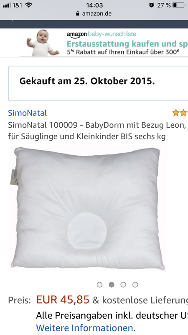Tap the Gekauft am 25. Oktober 2015 box

[98, 83]
